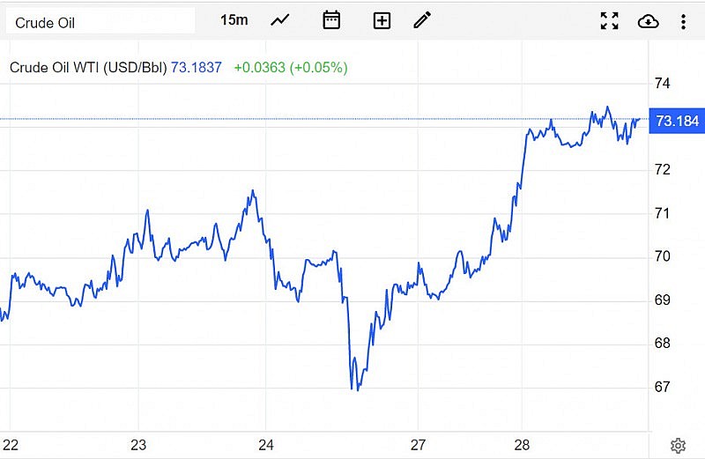Click the 28 date label on the time axis
Screen dimensions: 705x459
click(522, 444)
